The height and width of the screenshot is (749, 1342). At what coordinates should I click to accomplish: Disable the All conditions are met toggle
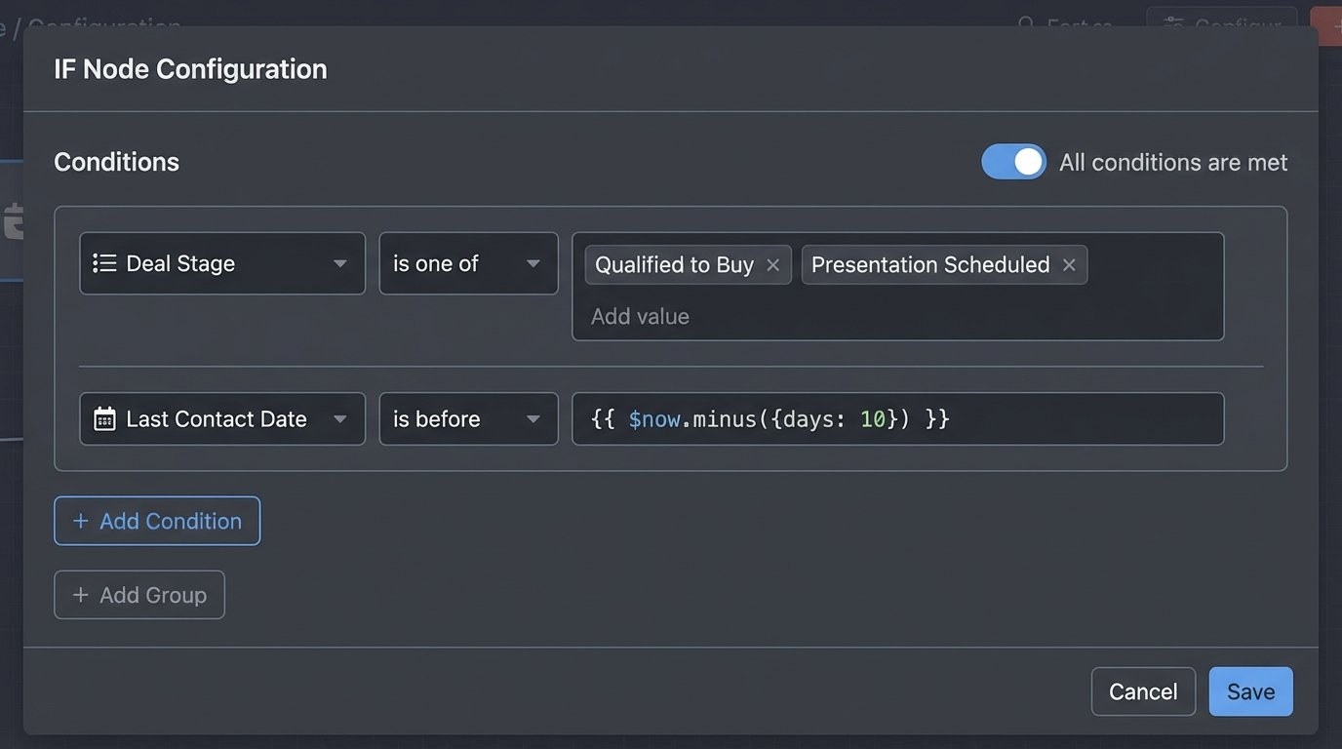1013,162
